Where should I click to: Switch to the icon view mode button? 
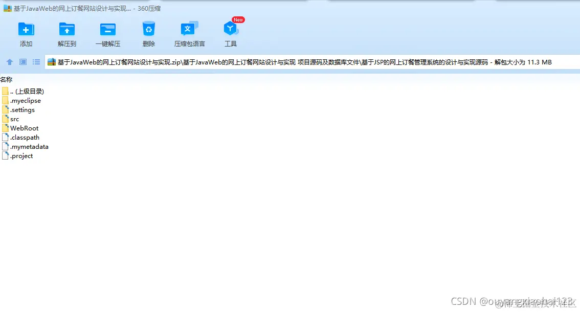pyautogui.click(x=23, y=62)
